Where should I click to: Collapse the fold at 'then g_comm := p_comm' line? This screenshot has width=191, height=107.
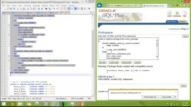coord(9,61)
